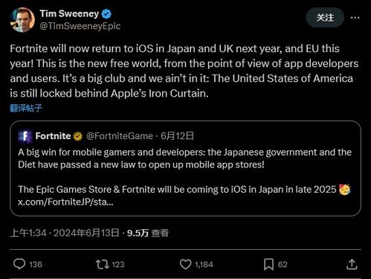Open the x.com/FortniteJP link
The height and width of the screenshot is (279, 371).
pos(65,202)
